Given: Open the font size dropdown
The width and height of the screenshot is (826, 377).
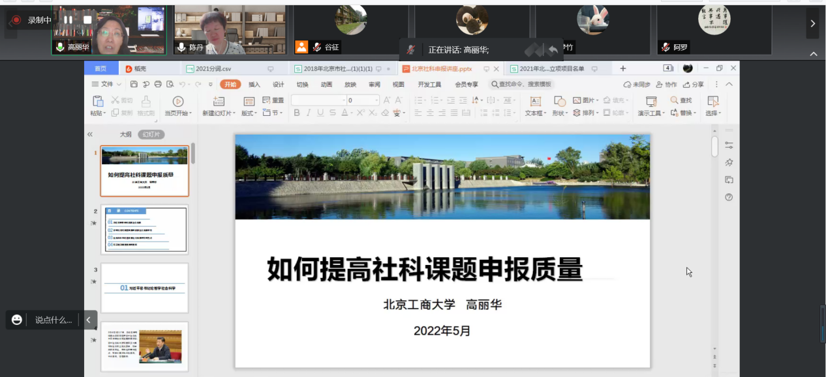Looking at the screenshot, I should tap(376, 100).
